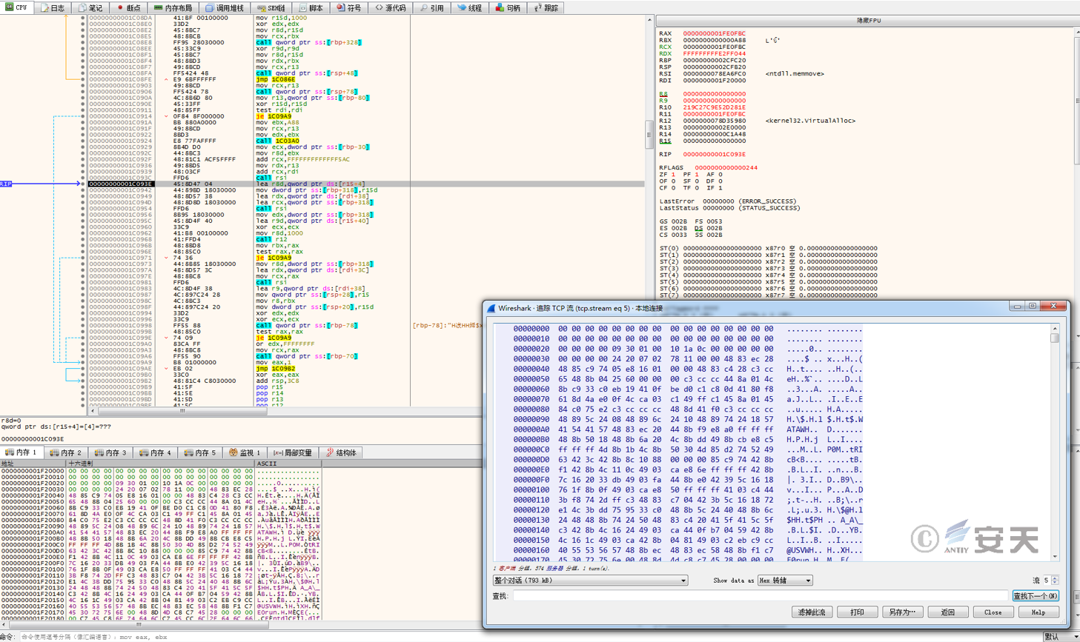
Task: Click the Wireshark 查找 search input field
Action: click(760, 596)
